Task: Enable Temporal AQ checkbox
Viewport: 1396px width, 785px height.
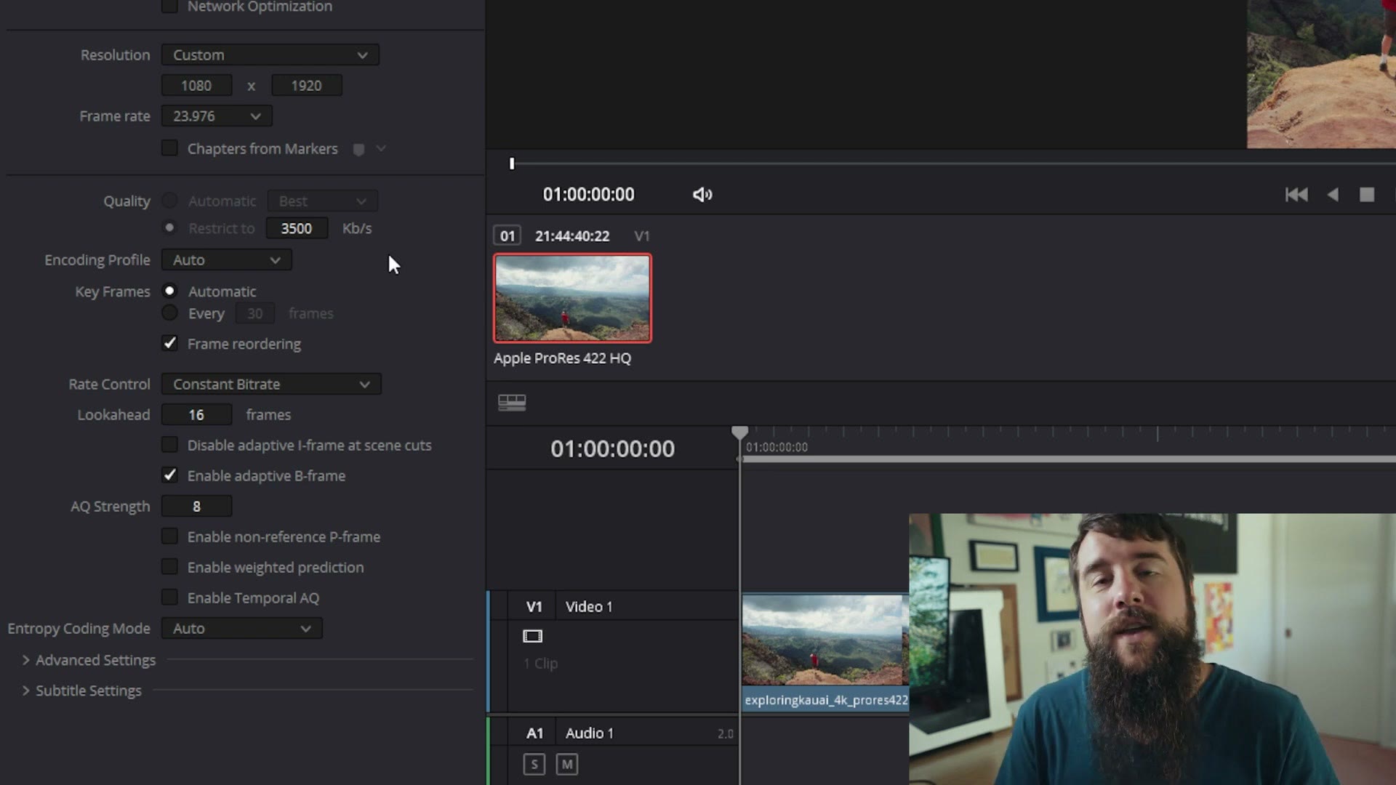Action: click(x=169, y=597)
